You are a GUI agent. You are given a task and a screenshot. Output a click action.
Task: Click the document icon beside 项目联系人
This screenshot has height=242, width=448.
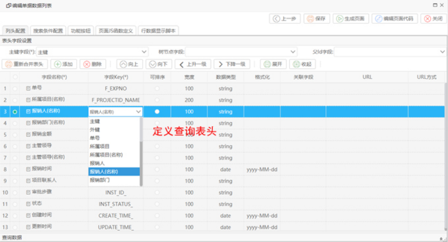[28, 181]
